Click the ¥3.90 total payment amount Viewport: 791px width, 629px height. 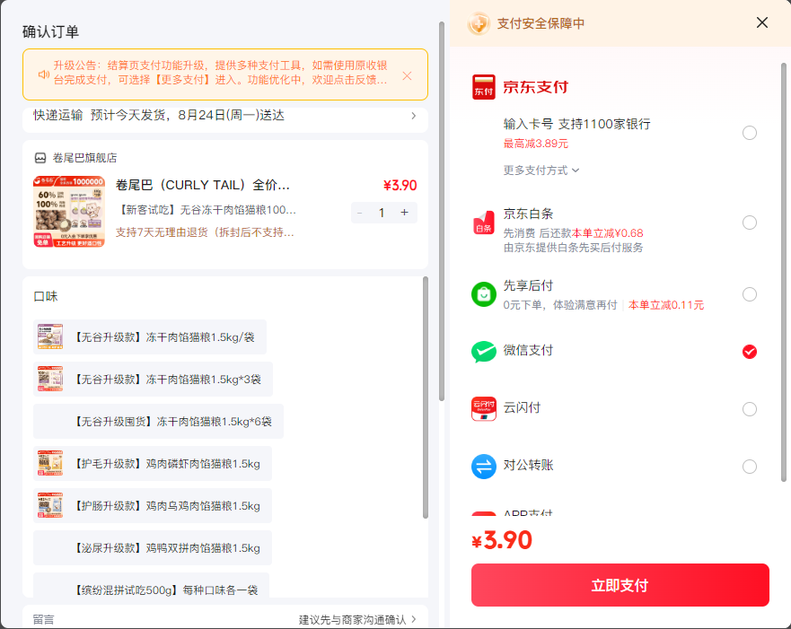tap(502, 540)
